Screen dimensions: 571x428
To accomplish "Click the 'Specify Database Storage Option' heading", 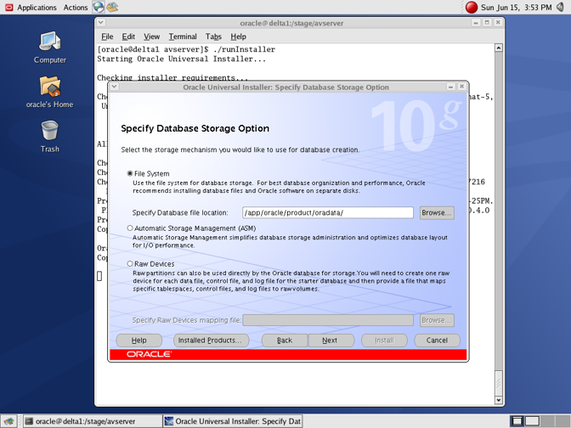I will 195,128.
